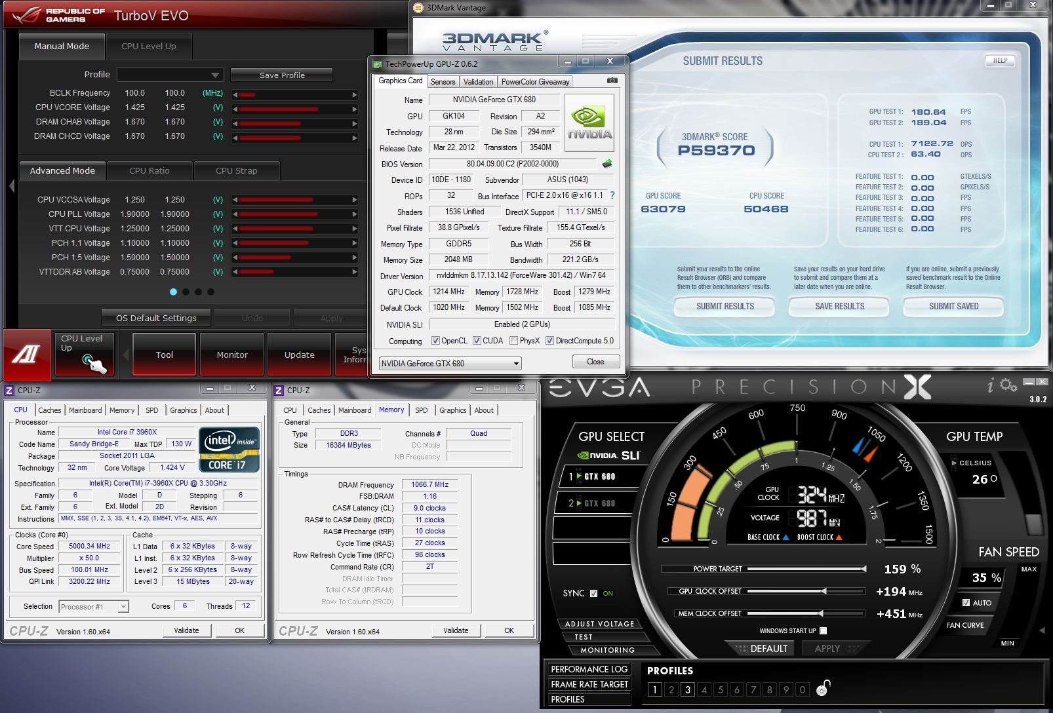Click right arrow of DRAM CHAB Voltage slider
The width and height of the screenshot is (1053, 713).
[355, 123]
